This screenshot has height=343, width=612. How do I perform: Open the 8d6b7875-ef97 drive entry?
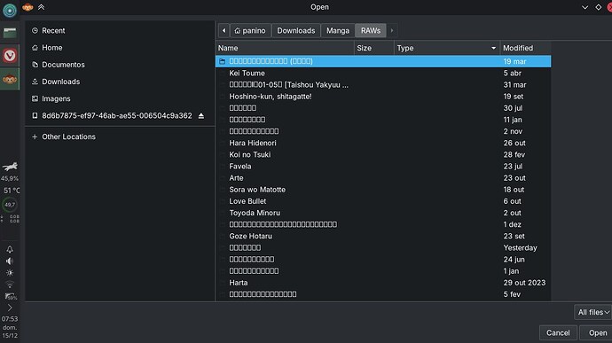coord(116,116)
